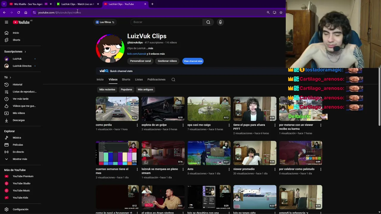Click View channel stats button

(193, 61)
